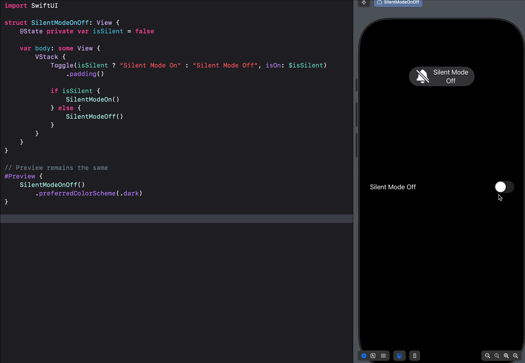Click '#Preview' macro in code
The image size is (525, 363).
(x=20, y=176)
